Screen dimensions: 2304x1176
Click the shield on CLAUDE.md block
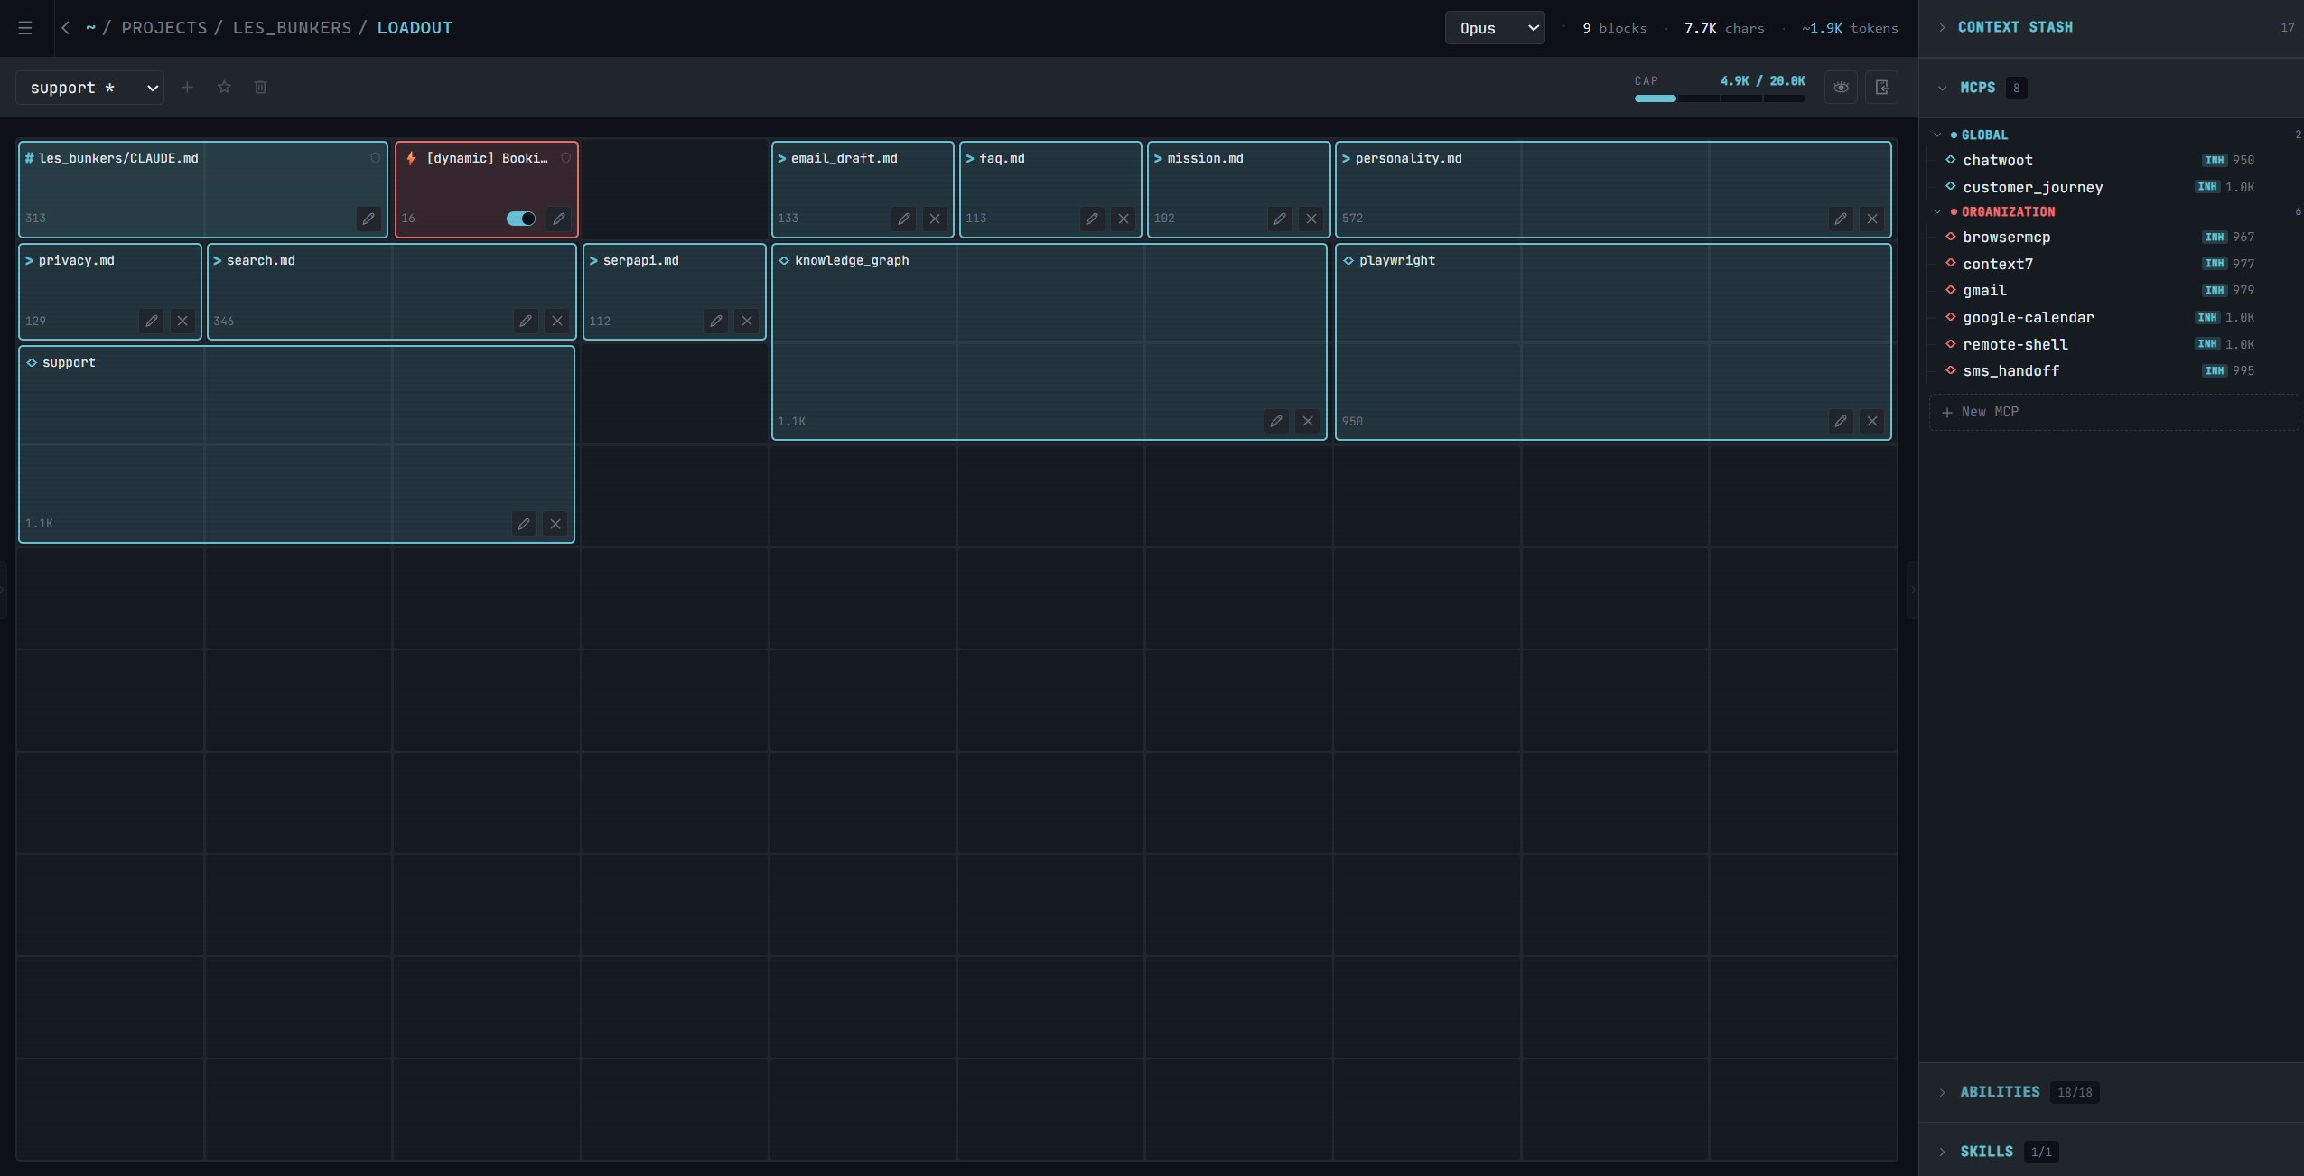(x=375, y=158)
